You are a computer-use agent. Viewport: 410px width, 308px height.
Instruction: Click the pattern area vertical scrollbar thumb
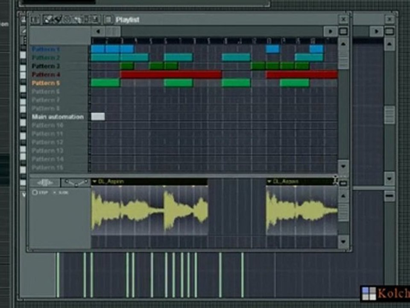[343, 59]
